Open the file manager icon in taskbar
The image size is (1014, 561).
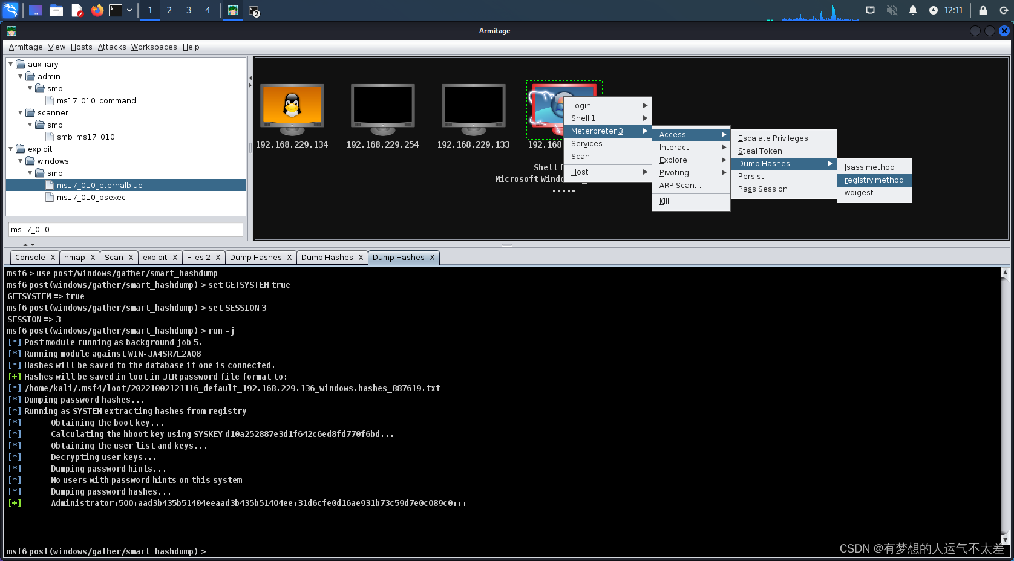[56, 10]
